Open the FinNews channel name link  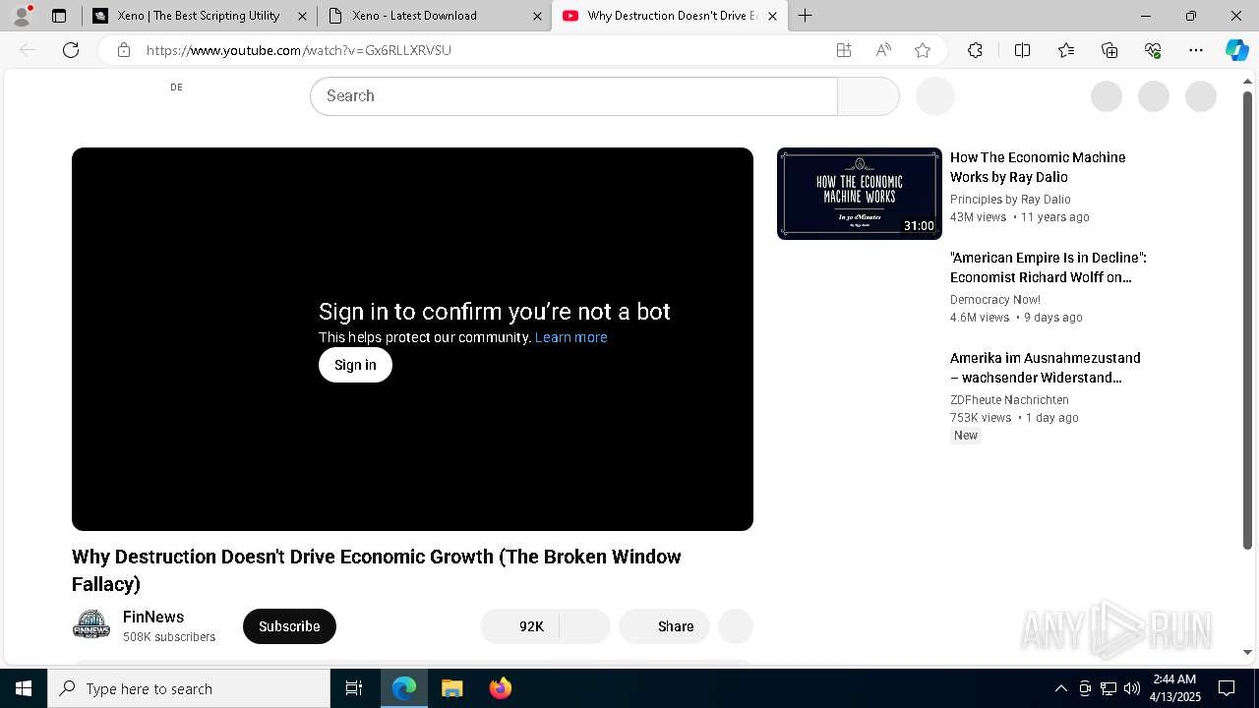(x=153, y=617)
